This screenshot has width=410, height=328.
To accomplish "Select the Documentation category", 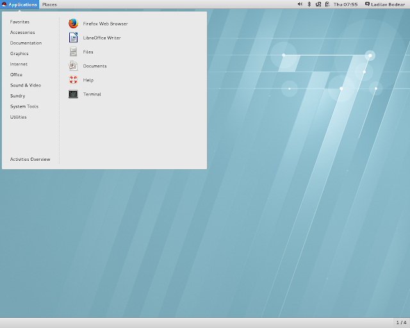I will coord(26,43).
